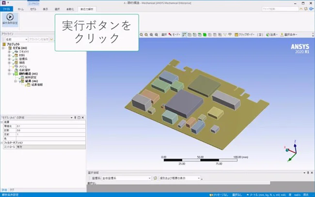
Task: Expand the 接続 tree node
Action: click(9, 63)
